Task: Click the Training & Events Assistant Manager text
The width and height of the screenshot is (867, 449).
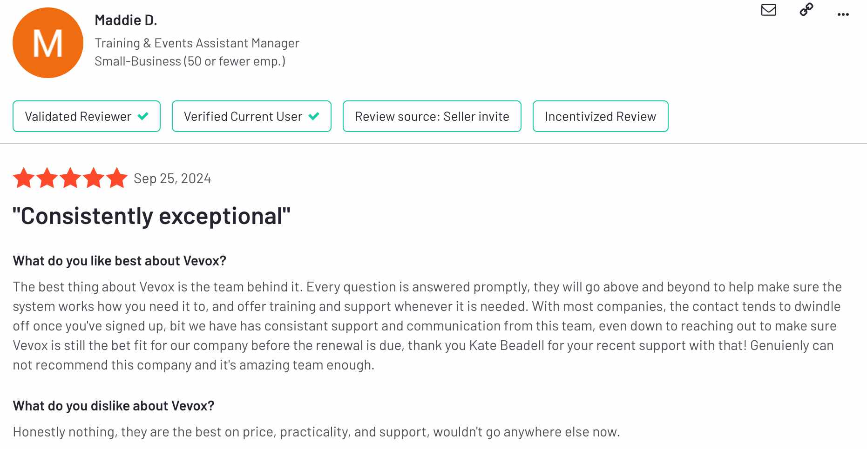Action: pyautogui.click(x=196, y=43)
